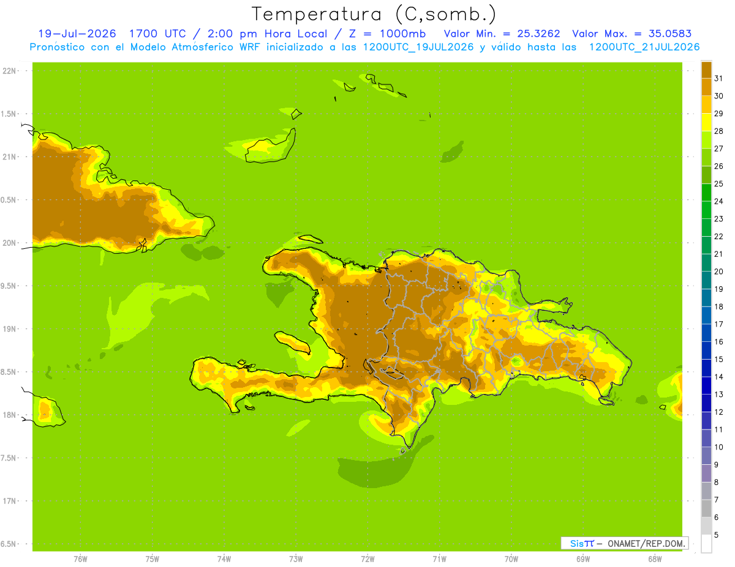
Task: Click the '22N' latitude axis label
Action: [x=9, y=70]
